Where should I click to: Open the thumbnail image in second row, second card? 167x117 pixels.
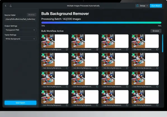click(85, 60)
